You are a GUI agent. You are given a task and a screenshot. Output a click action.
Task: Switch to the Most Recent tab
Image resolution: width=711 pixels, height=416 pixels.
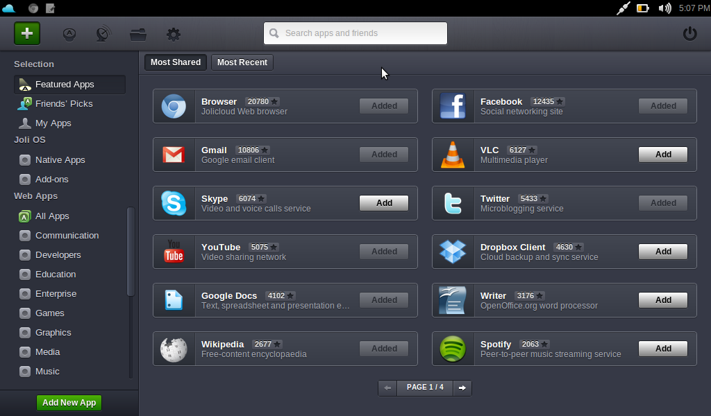point(242,62)
